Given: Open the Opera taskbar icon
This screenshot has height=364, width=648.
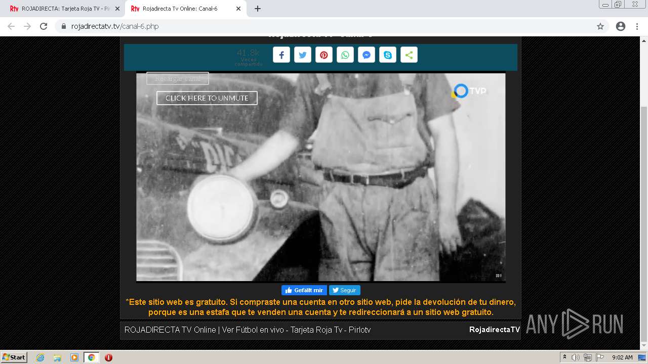Looking at the screenshot, I should pyautogui.click(x=108, y=357).
